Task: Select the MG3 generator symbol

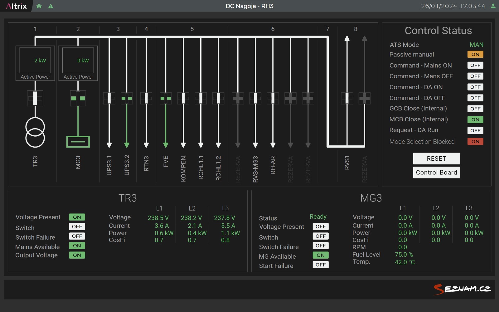Action: (78, 142)
